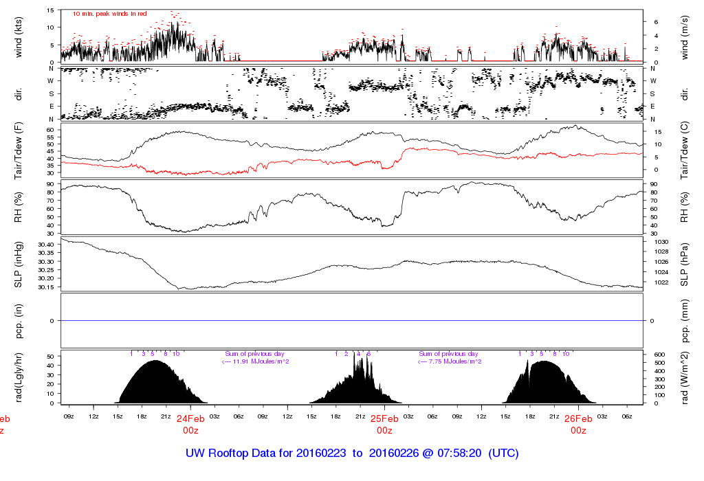
Task: Click the left 'dir.' wind direction label
Action: click(19, 93)
